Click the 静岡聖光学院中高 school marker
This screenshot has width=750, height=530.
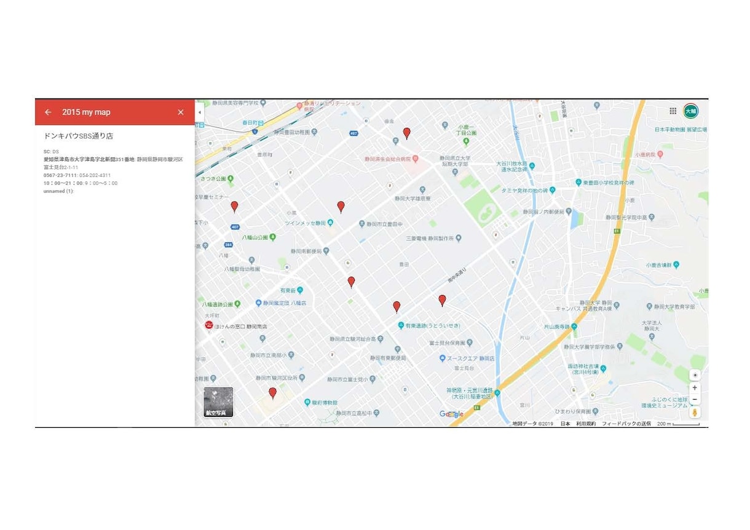click(x=650, y=217)
